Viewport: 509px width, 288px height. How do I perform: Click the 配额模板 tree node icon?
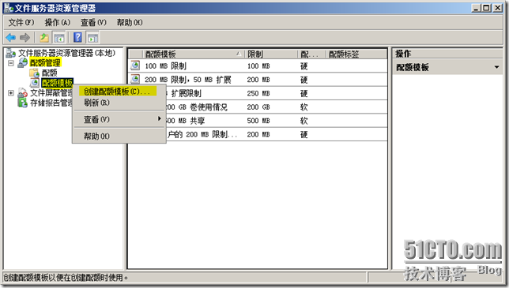[35, 83]
